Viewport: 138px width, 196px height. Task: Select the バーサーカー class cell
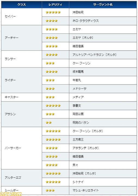(x=21, y=148)
